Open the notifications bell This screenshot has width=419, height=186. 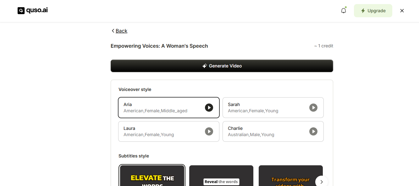pos(344,11)
